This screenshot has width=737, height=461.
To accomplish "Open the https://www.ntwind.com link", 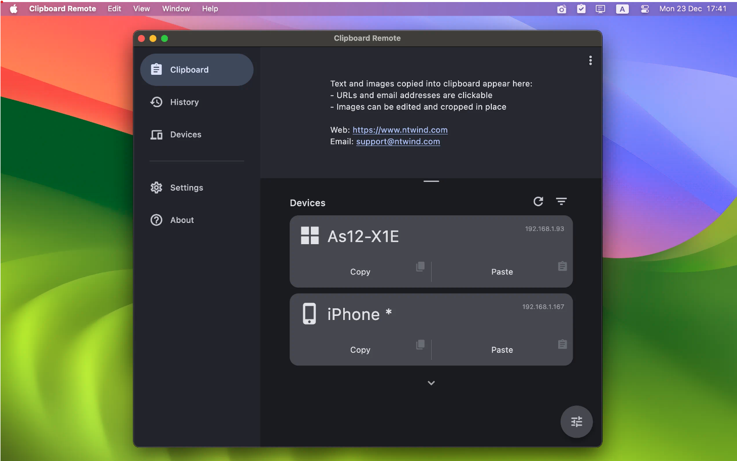I will click(x=400, y=130).
